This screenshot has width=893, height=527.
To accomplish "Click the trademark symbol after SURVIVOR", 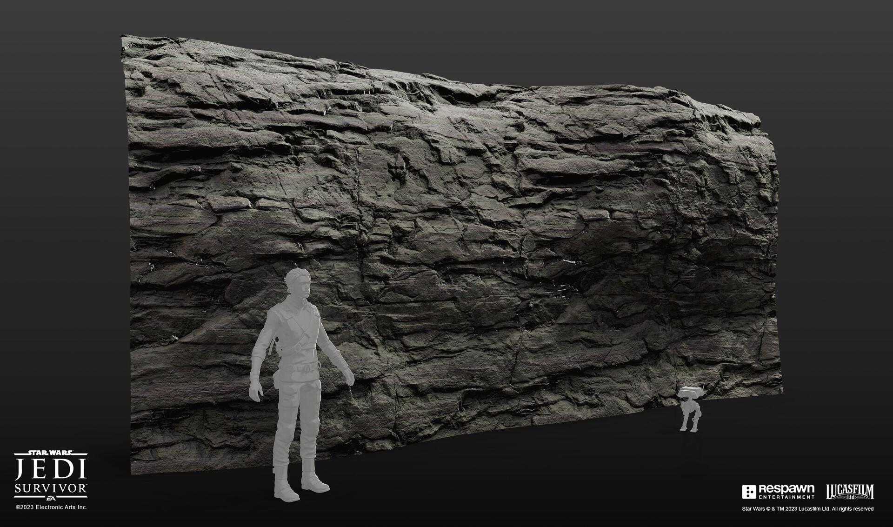I will tap(87, 484).
